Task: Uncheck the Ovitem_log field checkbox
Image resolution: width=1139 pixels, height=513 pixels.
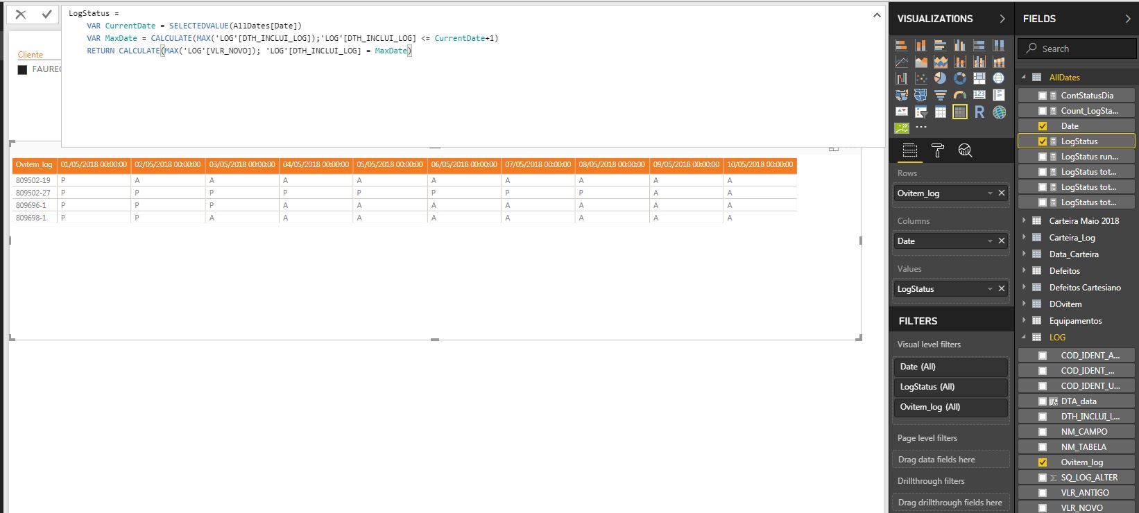Action: coord(1043,462)
